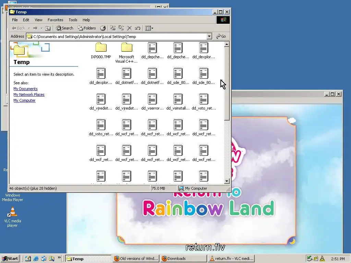Screen dimensions: 351x263
Task: Click the Go button
Action: (x=221, y=36)
